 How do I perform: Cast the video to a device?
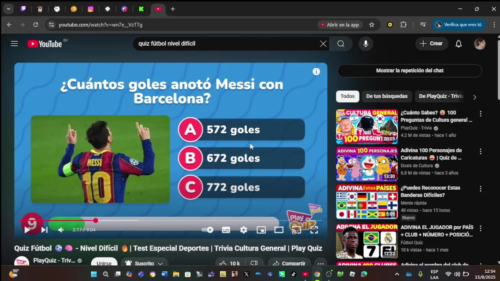tap(296, 230)
